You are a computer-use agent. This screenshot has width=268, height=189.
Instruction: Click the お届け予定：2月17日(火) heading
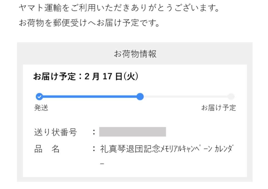tap(86, 76)
